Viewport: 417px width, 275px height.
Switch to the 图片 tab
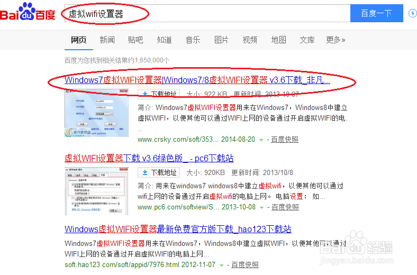coord(221,40)
